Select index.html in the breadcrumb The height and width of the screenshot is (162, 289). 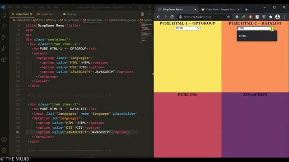[23, 20]
